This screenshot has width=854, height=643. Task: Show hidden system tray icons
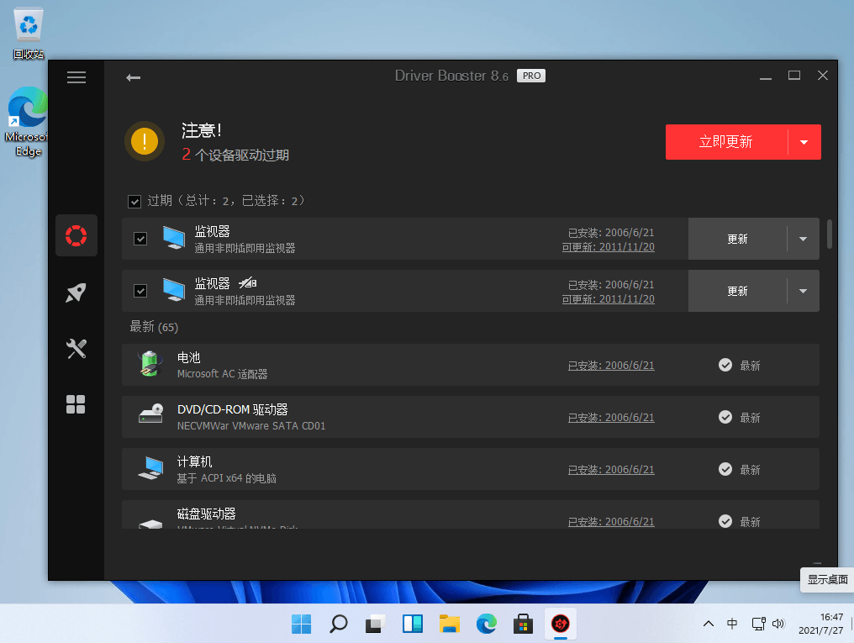[708, 624]
